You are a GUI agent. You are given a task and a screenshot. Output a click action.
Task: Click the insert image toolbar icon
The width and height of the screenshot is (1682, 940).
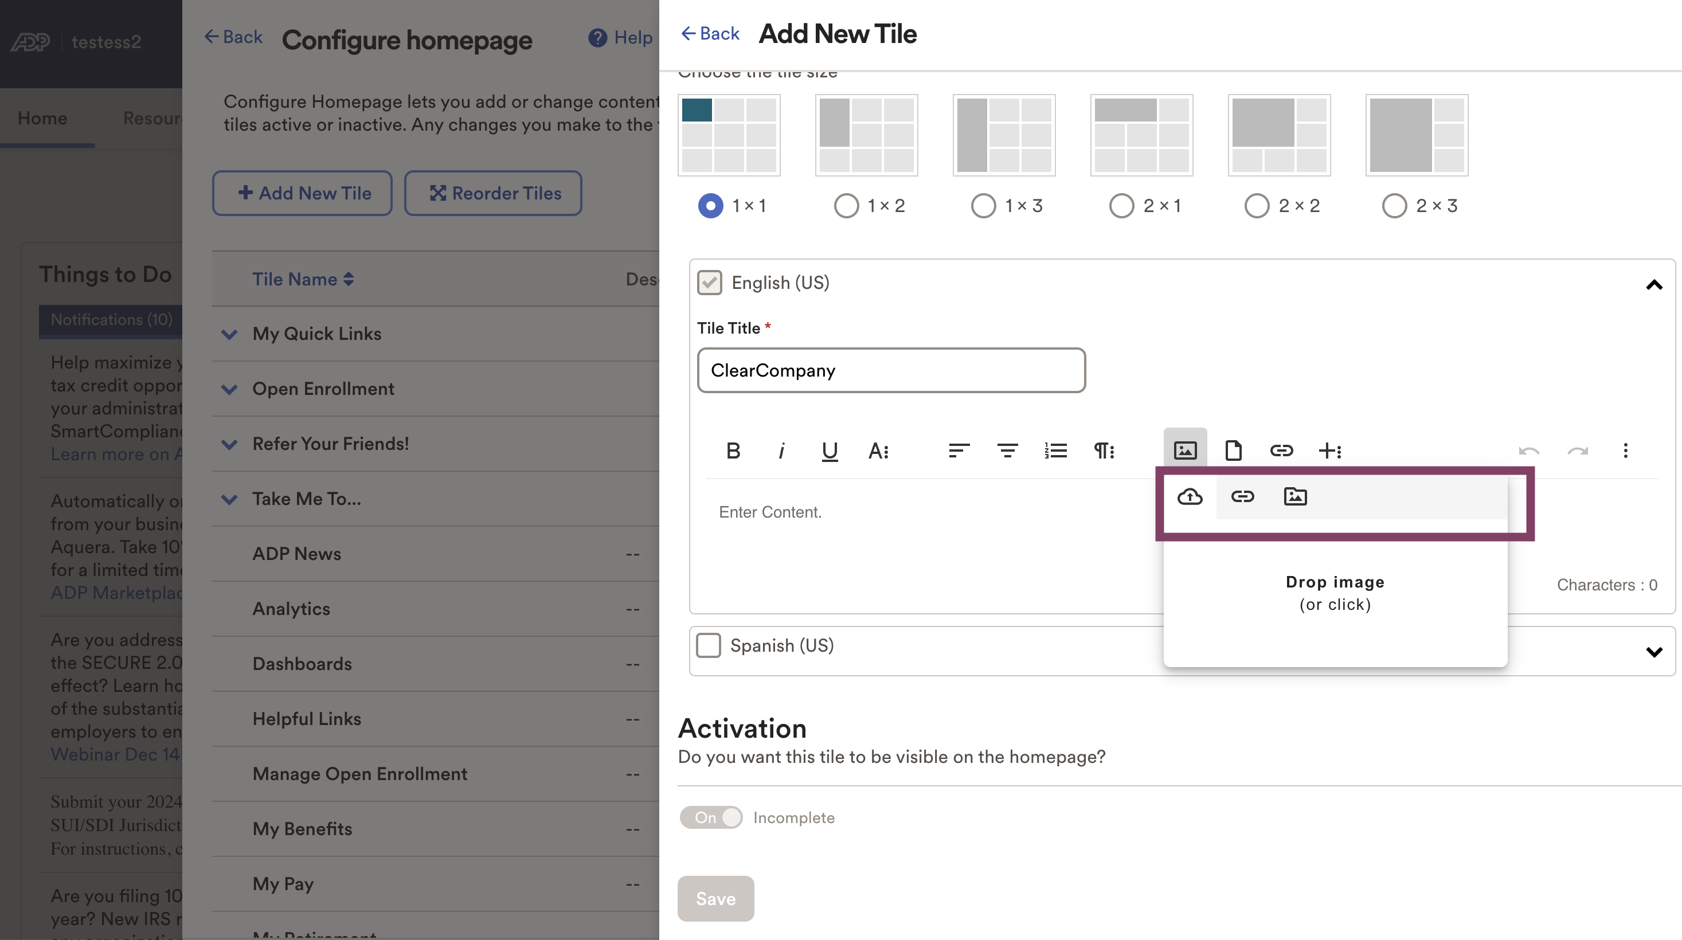point(1185,450)
